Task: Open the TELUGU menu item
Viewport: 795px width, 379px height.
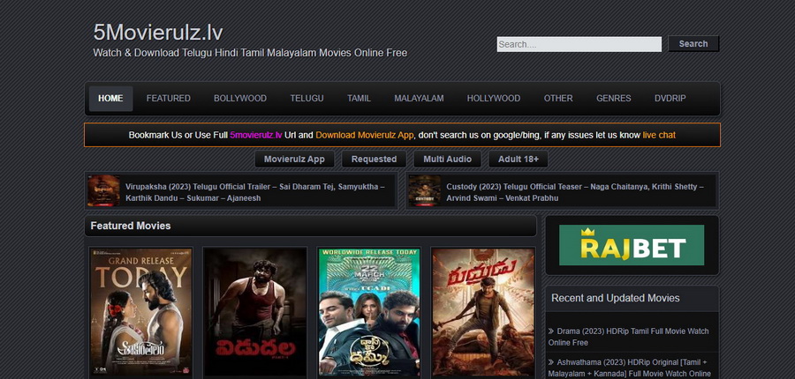Action: click(x=307, y=98)
